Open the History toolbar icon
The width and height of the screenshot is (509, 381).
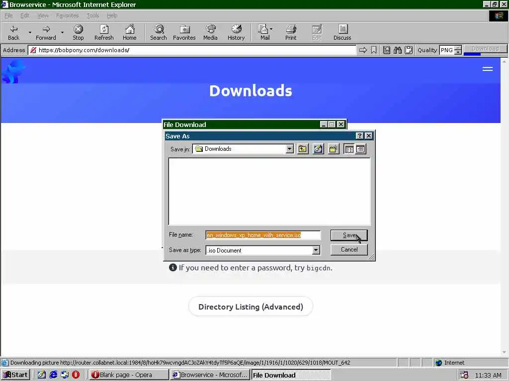pos(236,32)
